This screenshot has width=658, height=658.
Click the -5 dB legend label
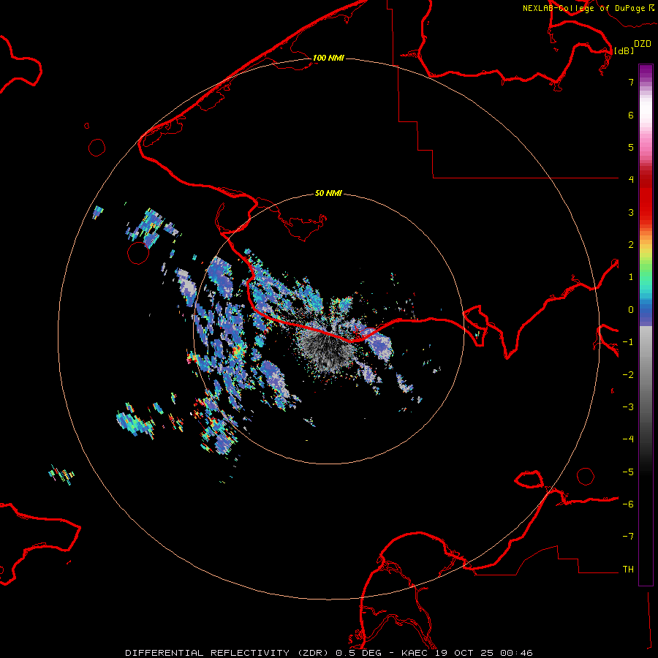pos(628,472)
